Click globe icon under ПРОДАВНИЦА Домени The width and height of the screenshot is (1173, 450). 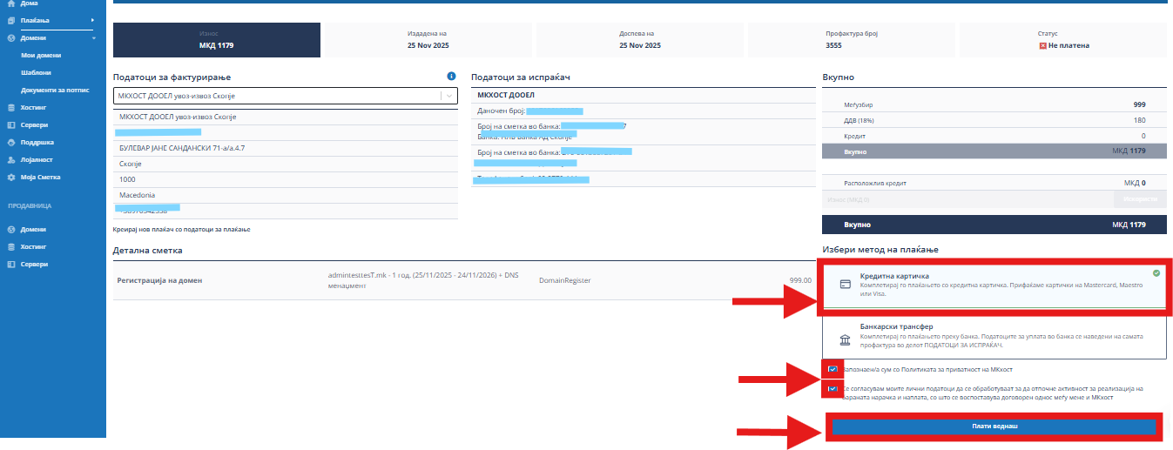(x=10, y=230)
